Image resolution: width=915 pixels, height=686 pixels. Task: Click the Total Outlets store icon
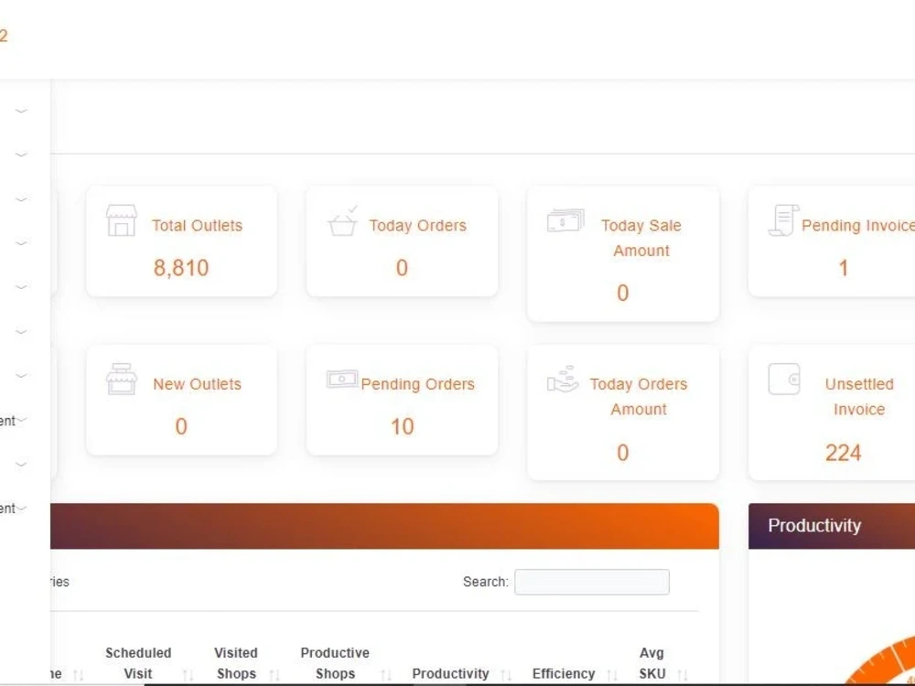(122, 220)
